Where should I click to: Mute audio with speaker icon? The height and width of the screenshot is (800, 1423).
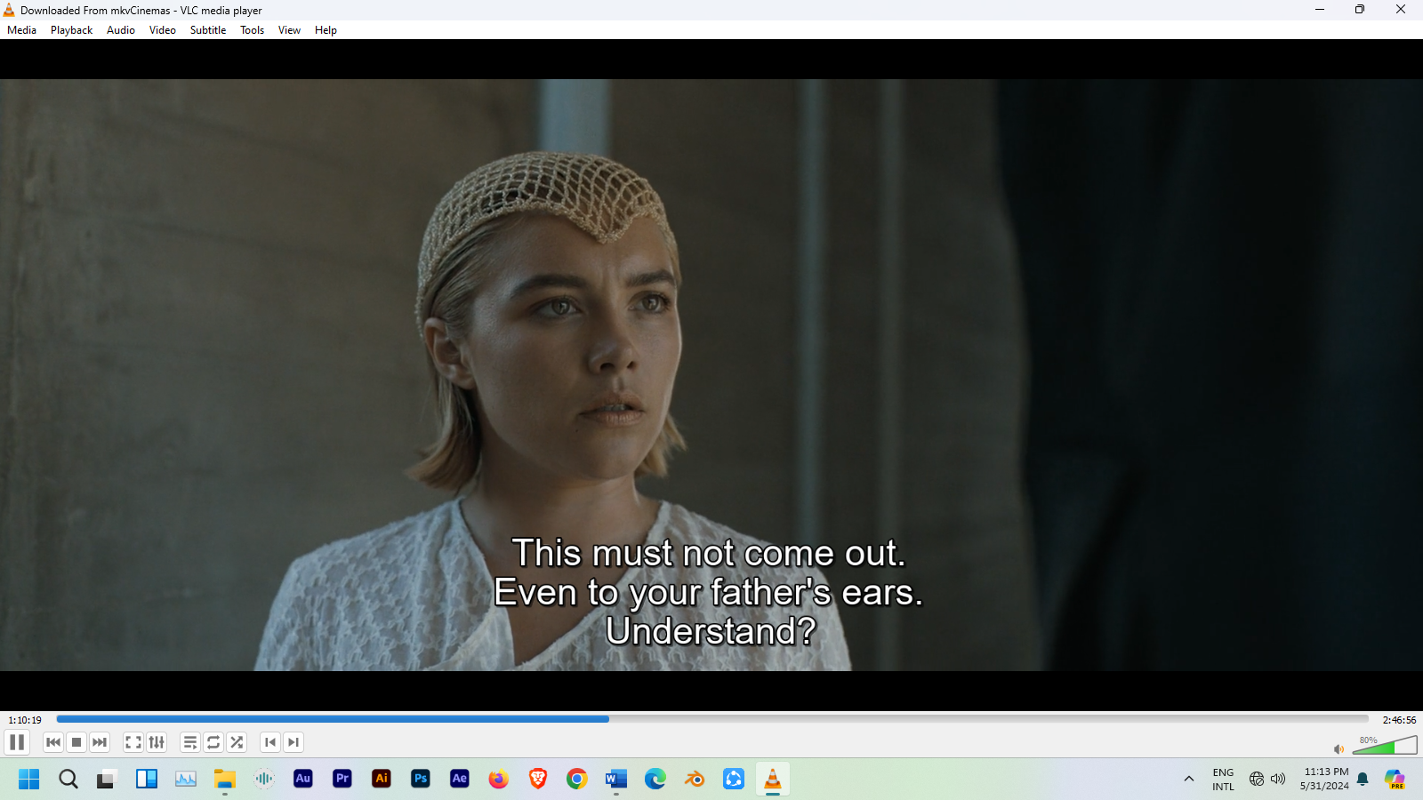(1339, 749)
